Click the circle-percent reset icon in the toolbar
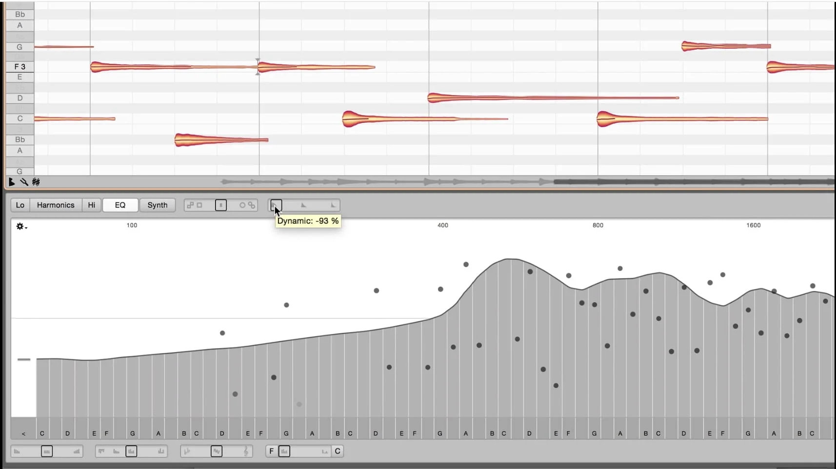 click(246, 205)
